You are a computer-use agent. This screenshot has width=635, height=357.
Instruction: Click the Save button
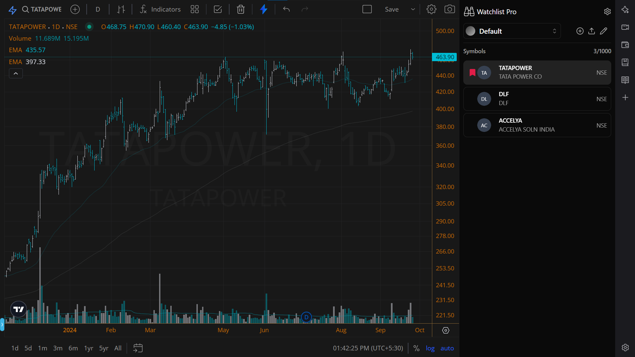[392, 9]
